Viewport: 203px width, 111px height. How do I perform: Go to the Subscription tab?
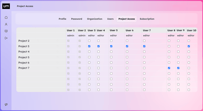147,19
